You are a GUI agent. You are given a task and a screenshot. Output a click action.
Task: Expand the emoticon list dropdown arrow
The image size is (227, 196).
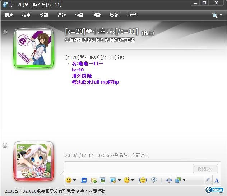tap(75, 180)
